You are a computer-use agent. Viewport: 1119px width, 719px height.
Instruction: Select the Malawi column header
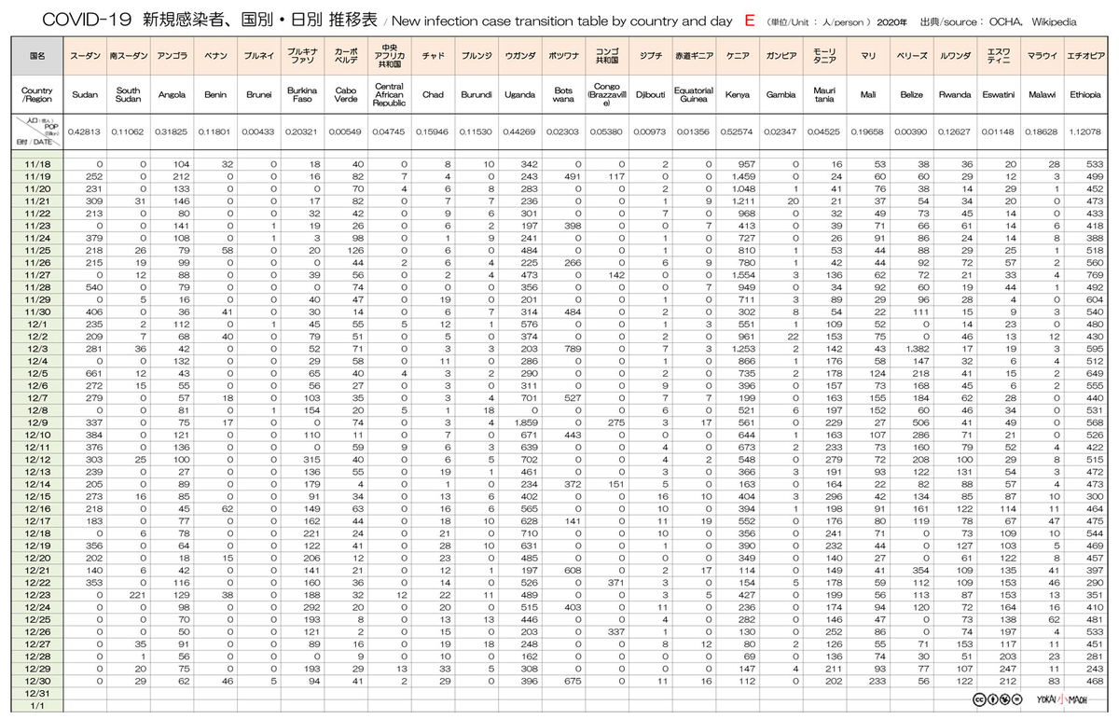pyautogui.click(x=1042, y=95)
